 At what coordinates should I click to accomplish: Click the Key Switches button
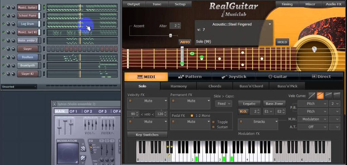pyautogui.click(x=147, y=135)
